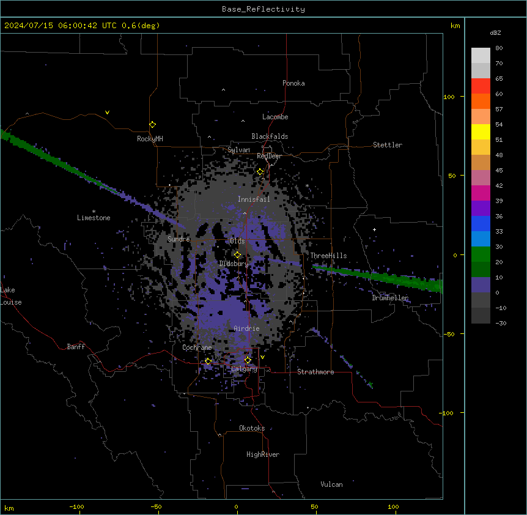This screenshot has height=515, width=527.
Task: Click the Airdrie city label
Action: point(246,328)
